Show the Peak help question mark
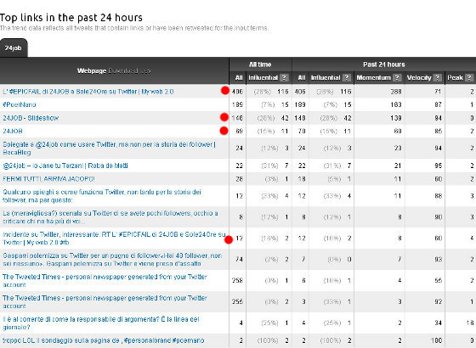This screenshot has width=476, height=348. [469, 77]
